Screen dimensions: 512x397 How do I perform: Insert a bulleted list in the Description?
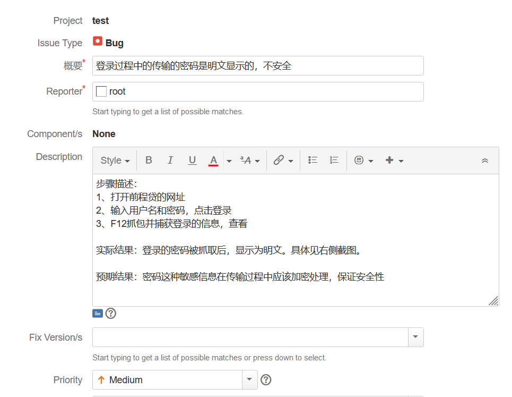313,160
